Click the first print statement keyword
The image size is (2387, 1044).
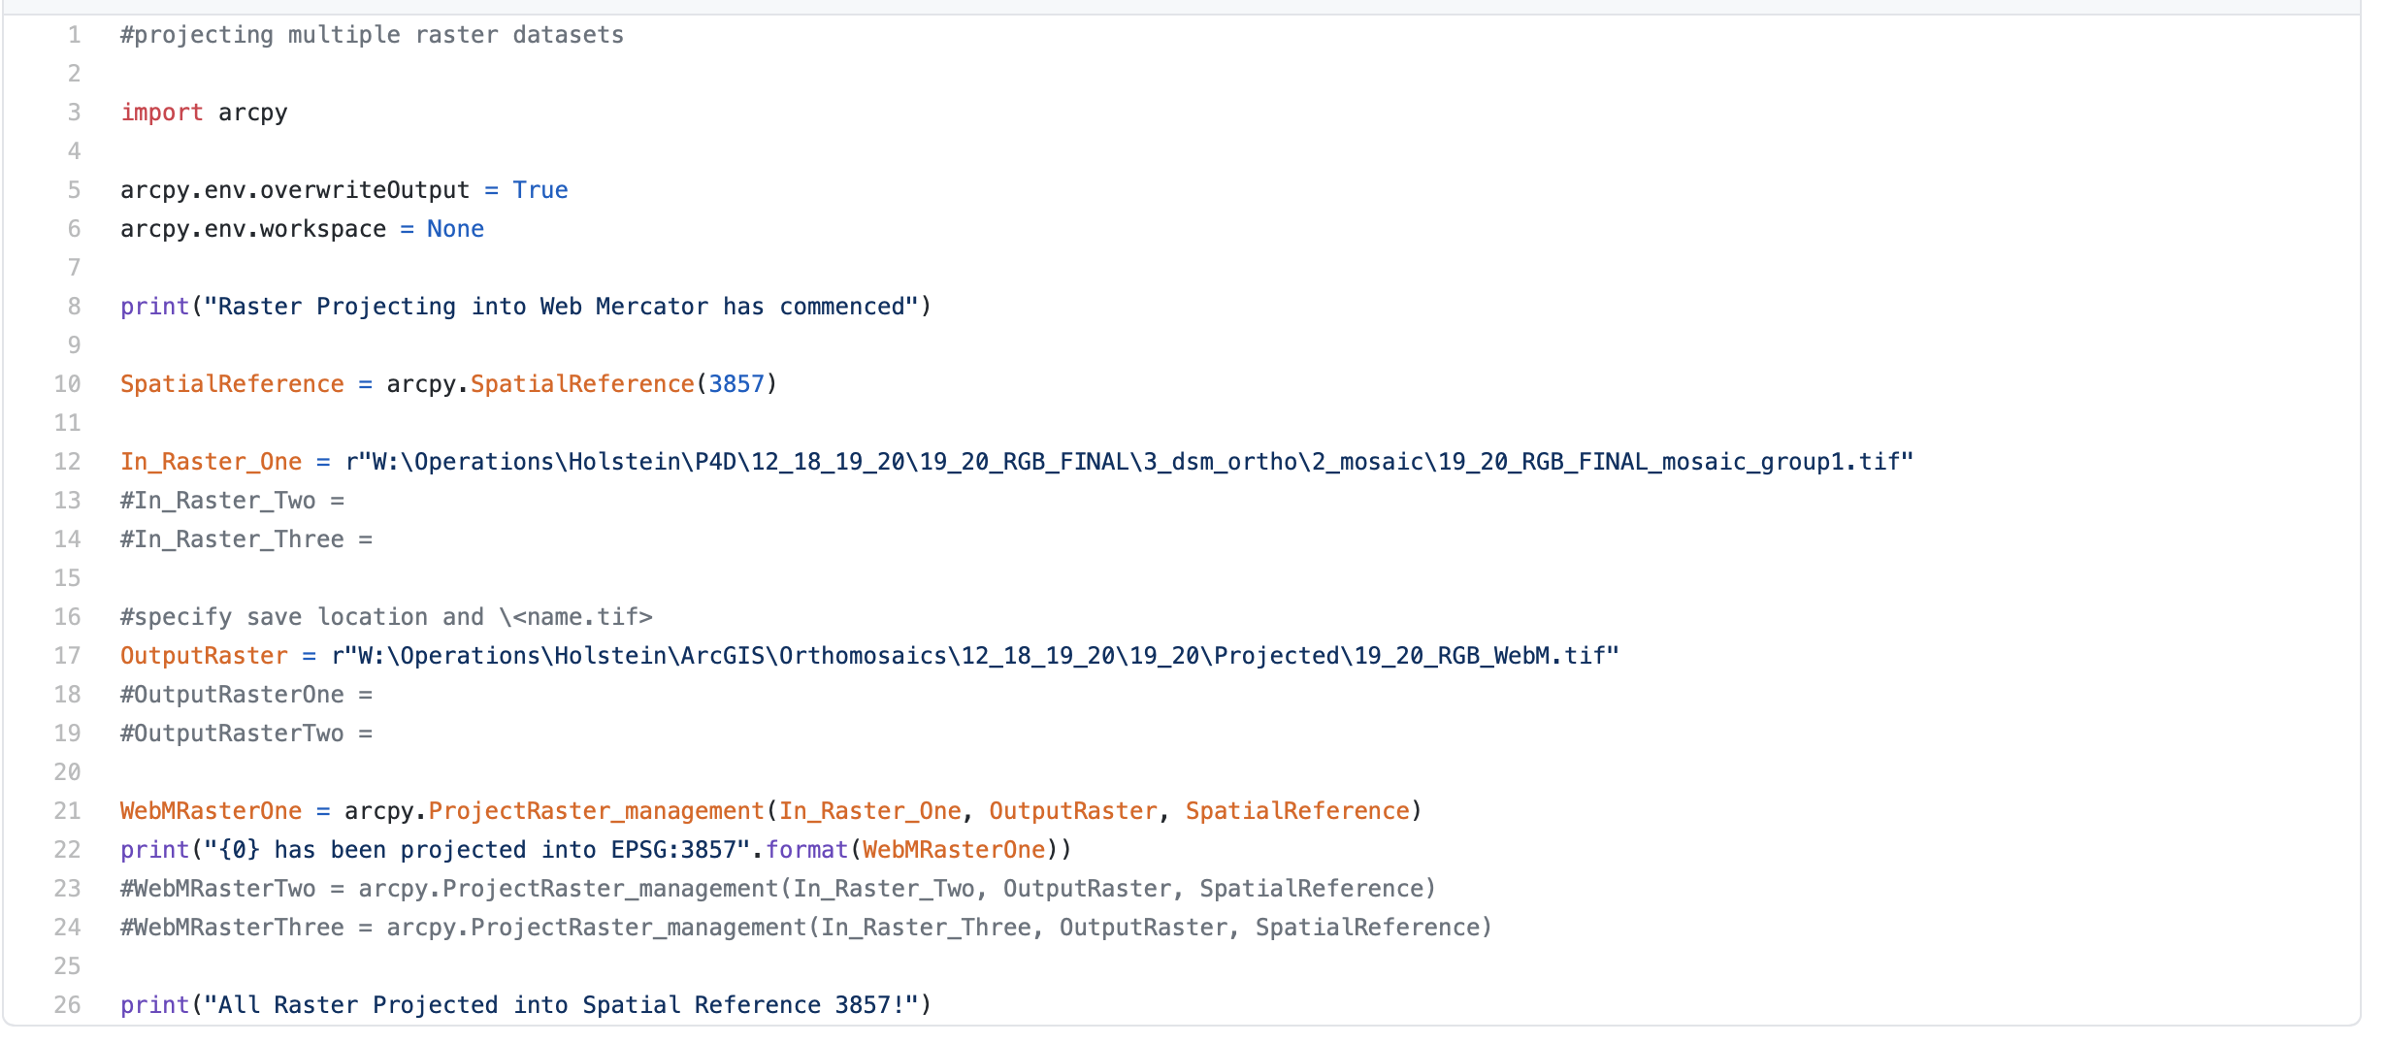[x=154, y=307]
